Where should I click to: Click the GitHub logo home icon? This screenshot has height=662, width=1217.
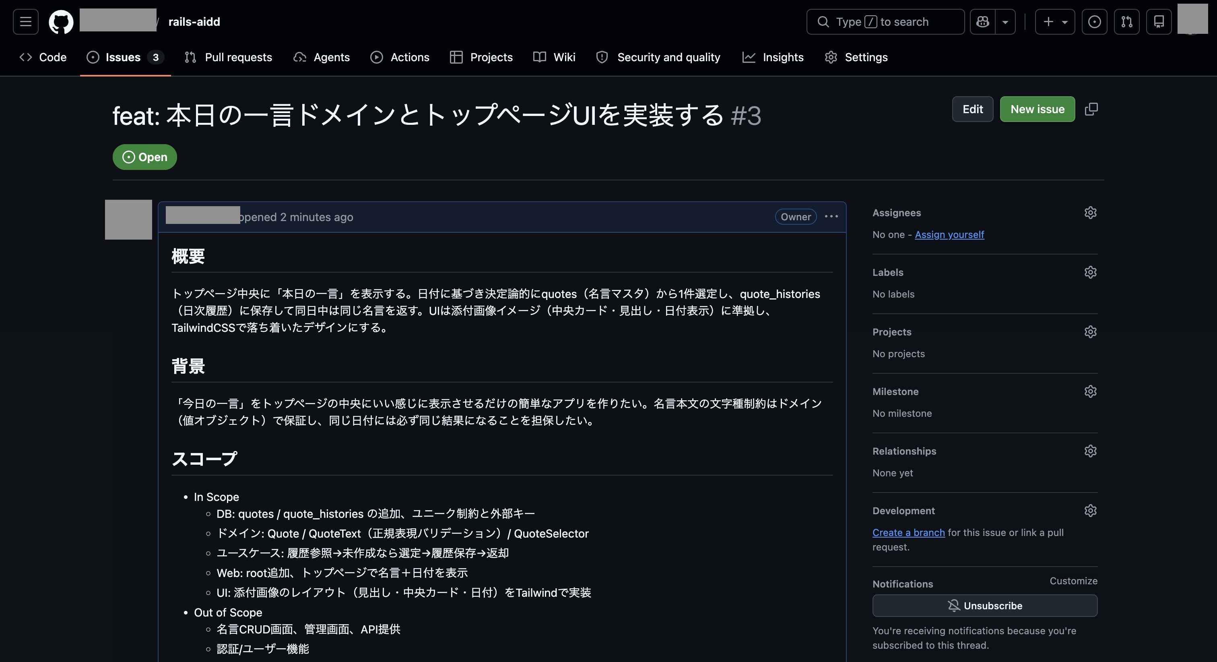(x=61, y=22)
